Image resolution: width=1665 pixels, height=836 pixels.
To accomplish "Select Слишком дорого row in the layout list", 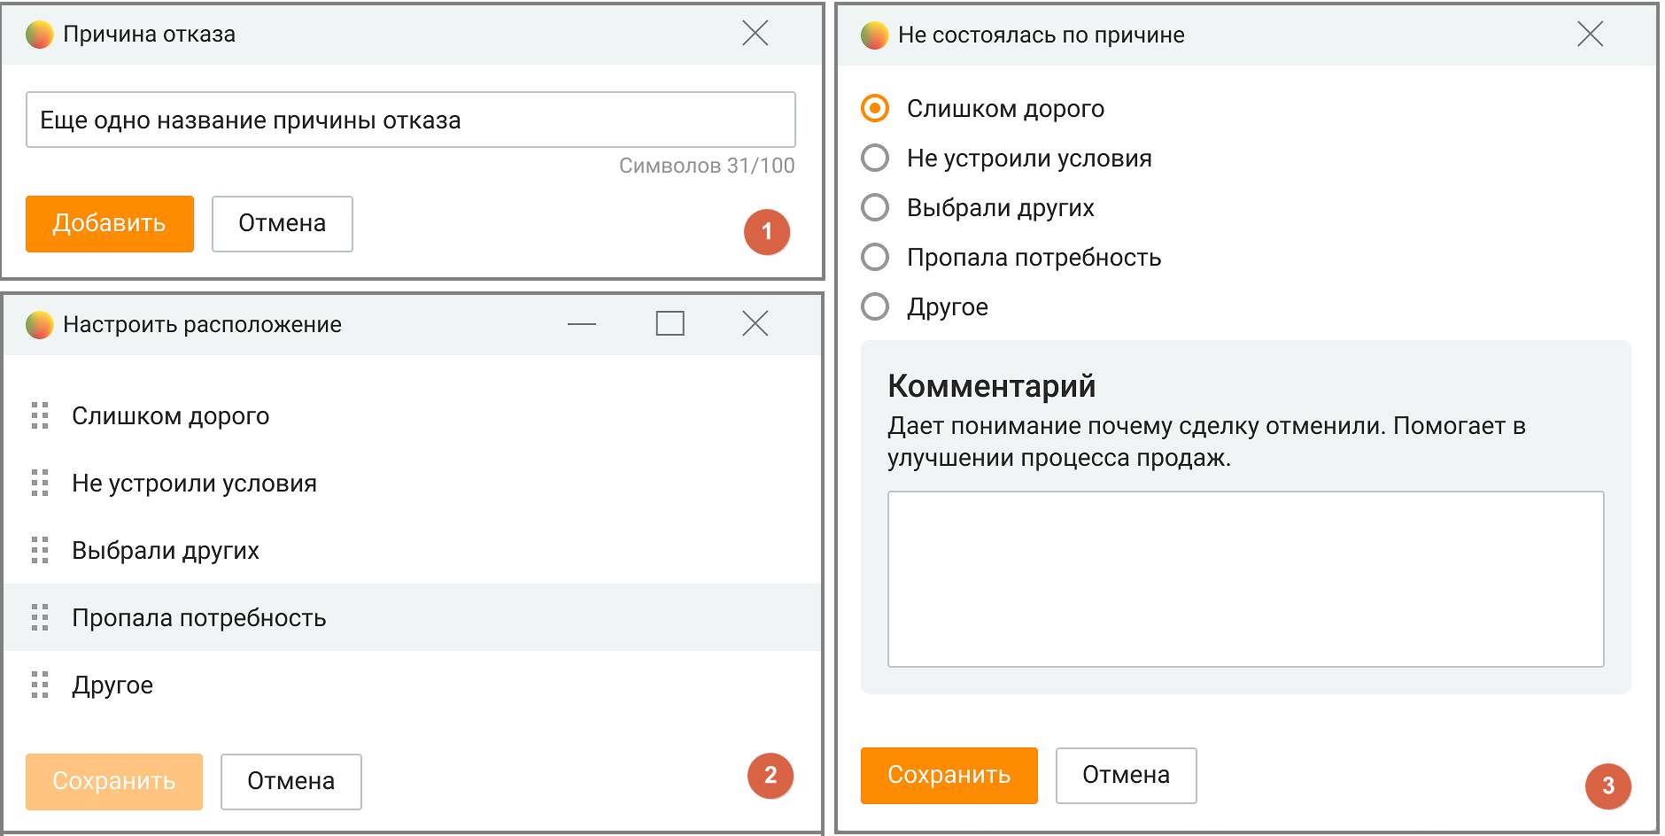I will pyautogui.click(x=413, y=415).
